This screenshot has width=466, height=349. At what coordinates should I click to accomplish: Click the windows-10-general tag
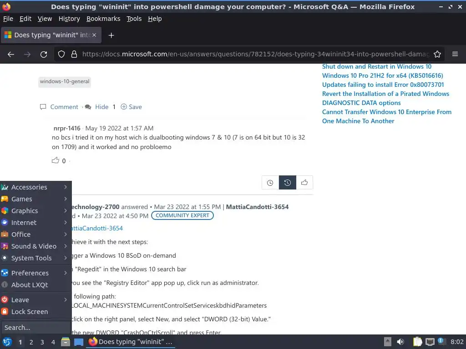pyautogui.click(x=65, y=82)
